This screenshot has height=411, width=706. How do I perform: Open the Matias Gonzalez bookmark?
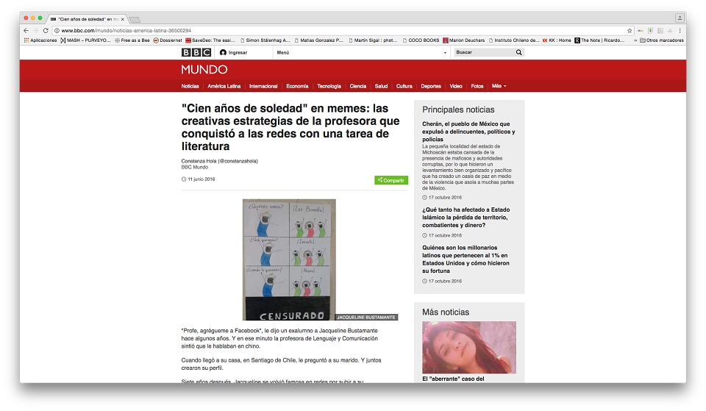[318, 40]
